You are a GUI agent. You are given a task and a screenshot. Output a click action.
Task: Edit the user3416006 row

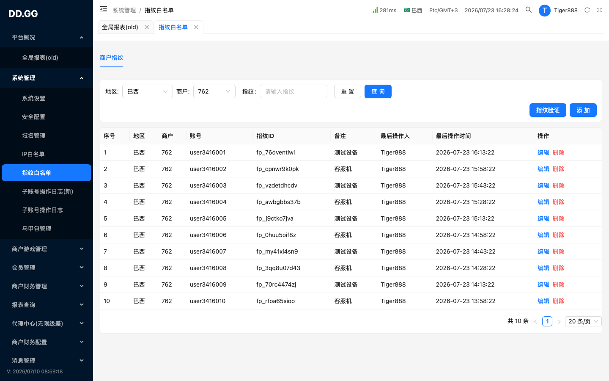(543, 235)
